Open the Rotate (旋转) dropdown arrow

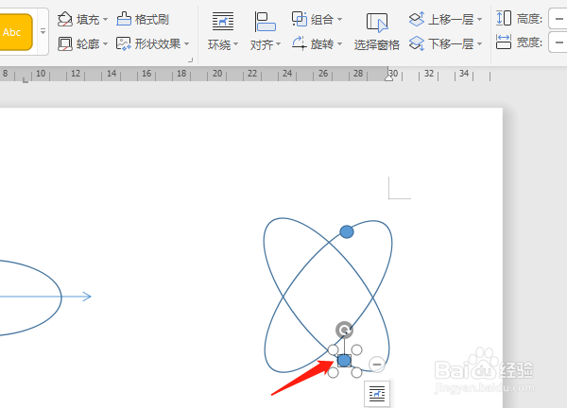[x=339, y=44]
